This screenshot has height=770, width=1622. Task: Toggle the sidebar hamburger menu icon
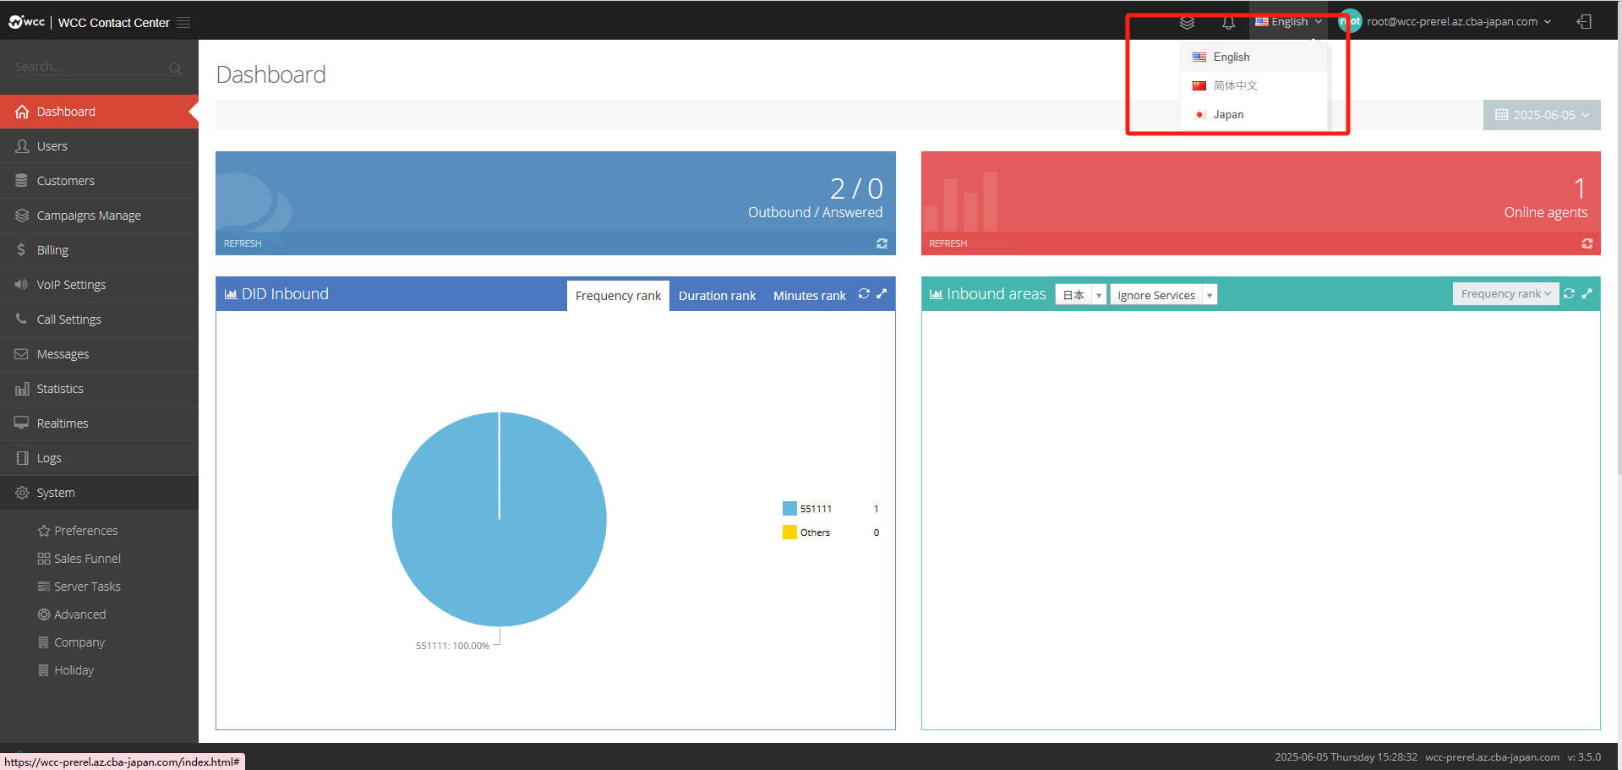183,23
